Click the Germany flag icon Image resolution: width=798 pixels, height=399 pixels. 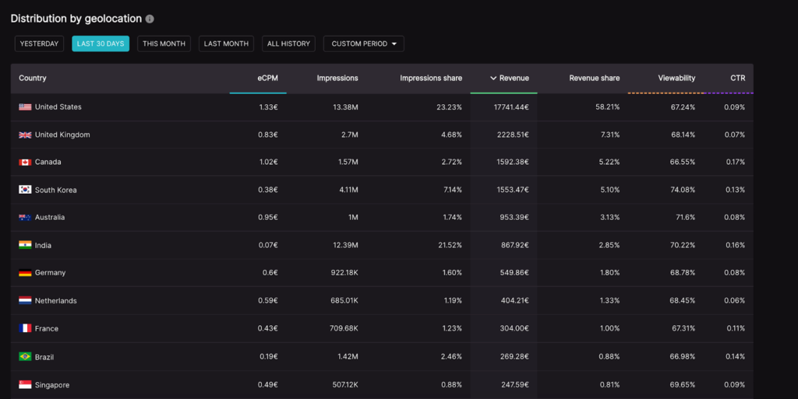pos(25,273)
